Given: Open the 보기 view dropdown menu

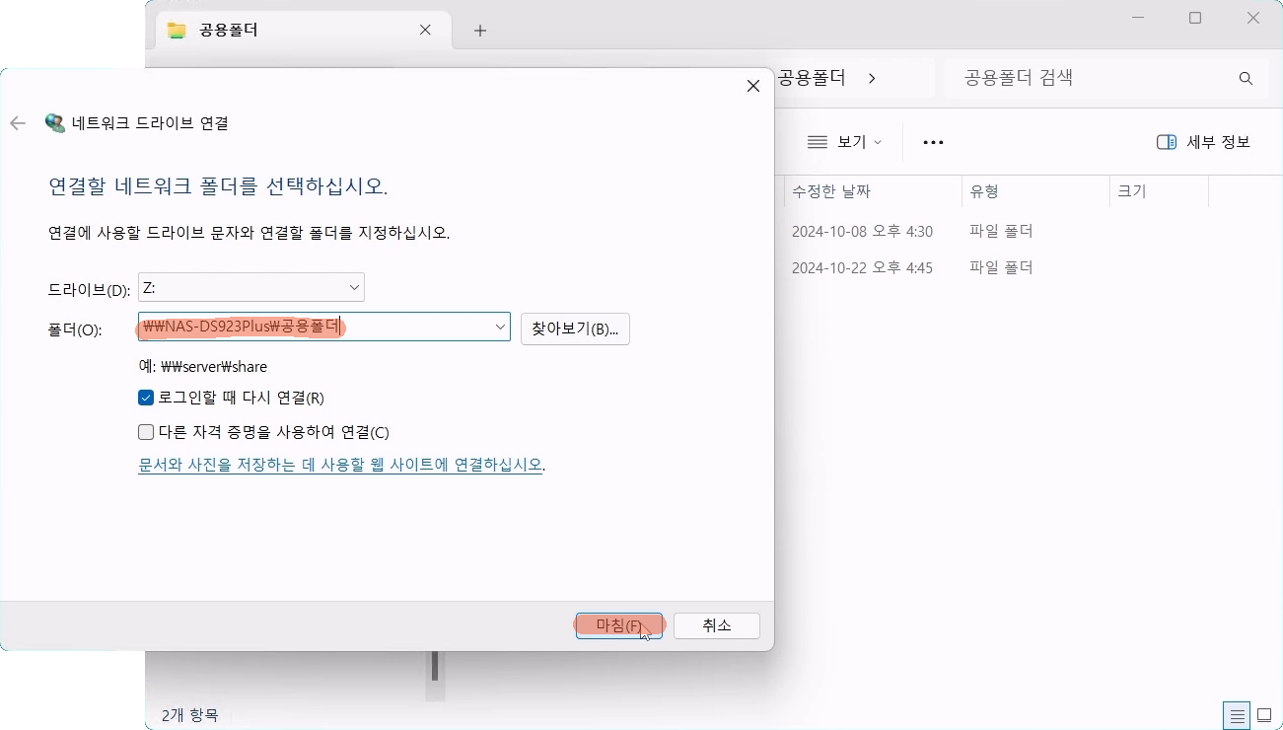Looking at the screenshot, I should [x=844, y=142].
